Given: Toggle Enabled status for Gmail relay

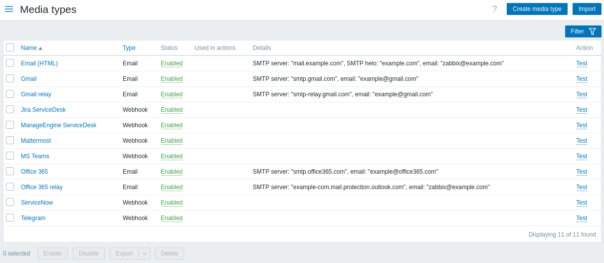Looking at the screenshot, I should 172,94.
